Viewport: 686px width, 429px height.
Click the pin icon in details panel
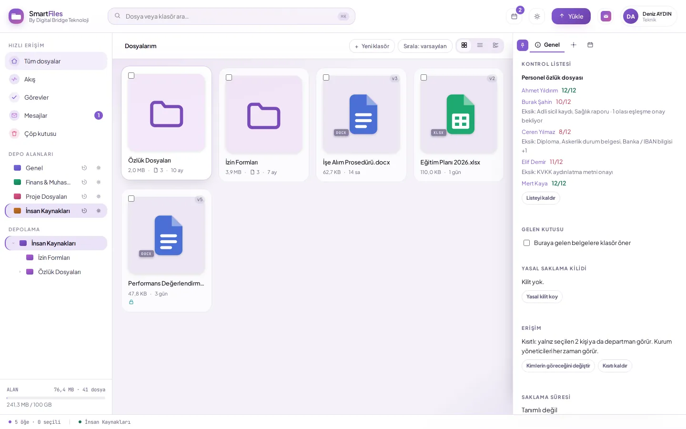coord(523,45)
